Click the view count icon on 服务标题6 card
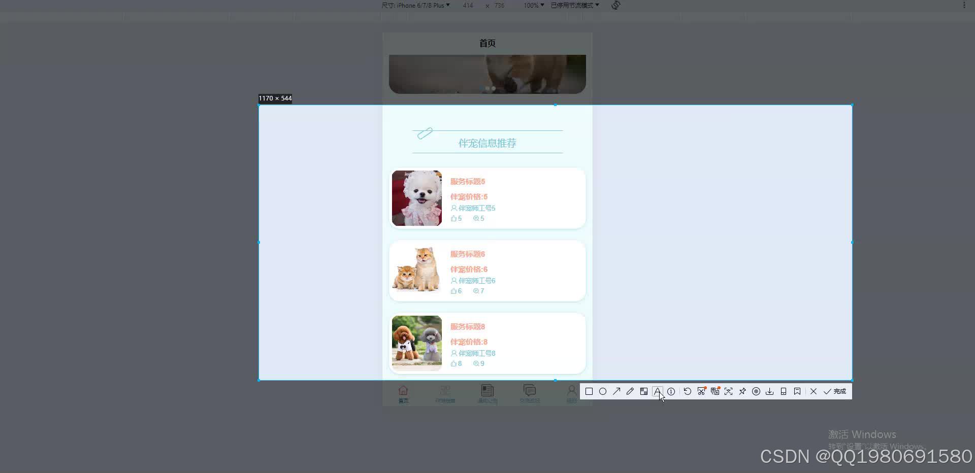 [476, 291]
